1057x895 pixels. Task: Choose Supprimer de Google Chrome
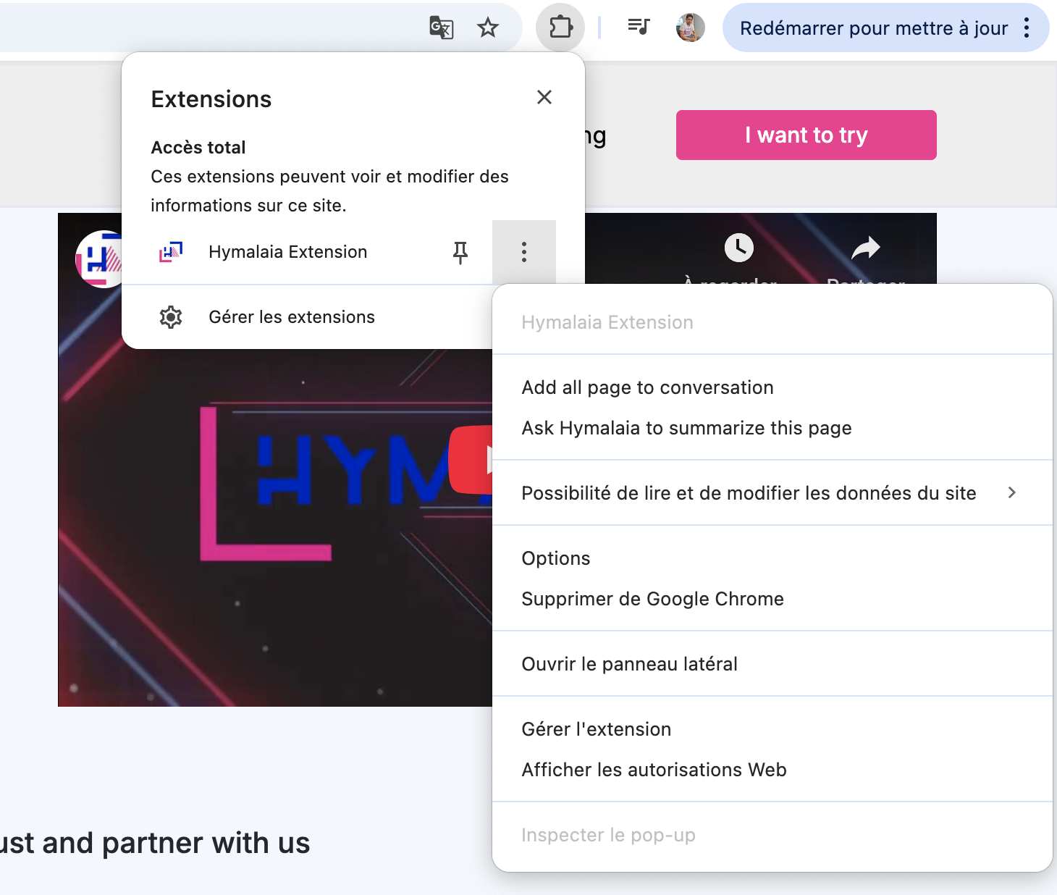coord(772,599)
